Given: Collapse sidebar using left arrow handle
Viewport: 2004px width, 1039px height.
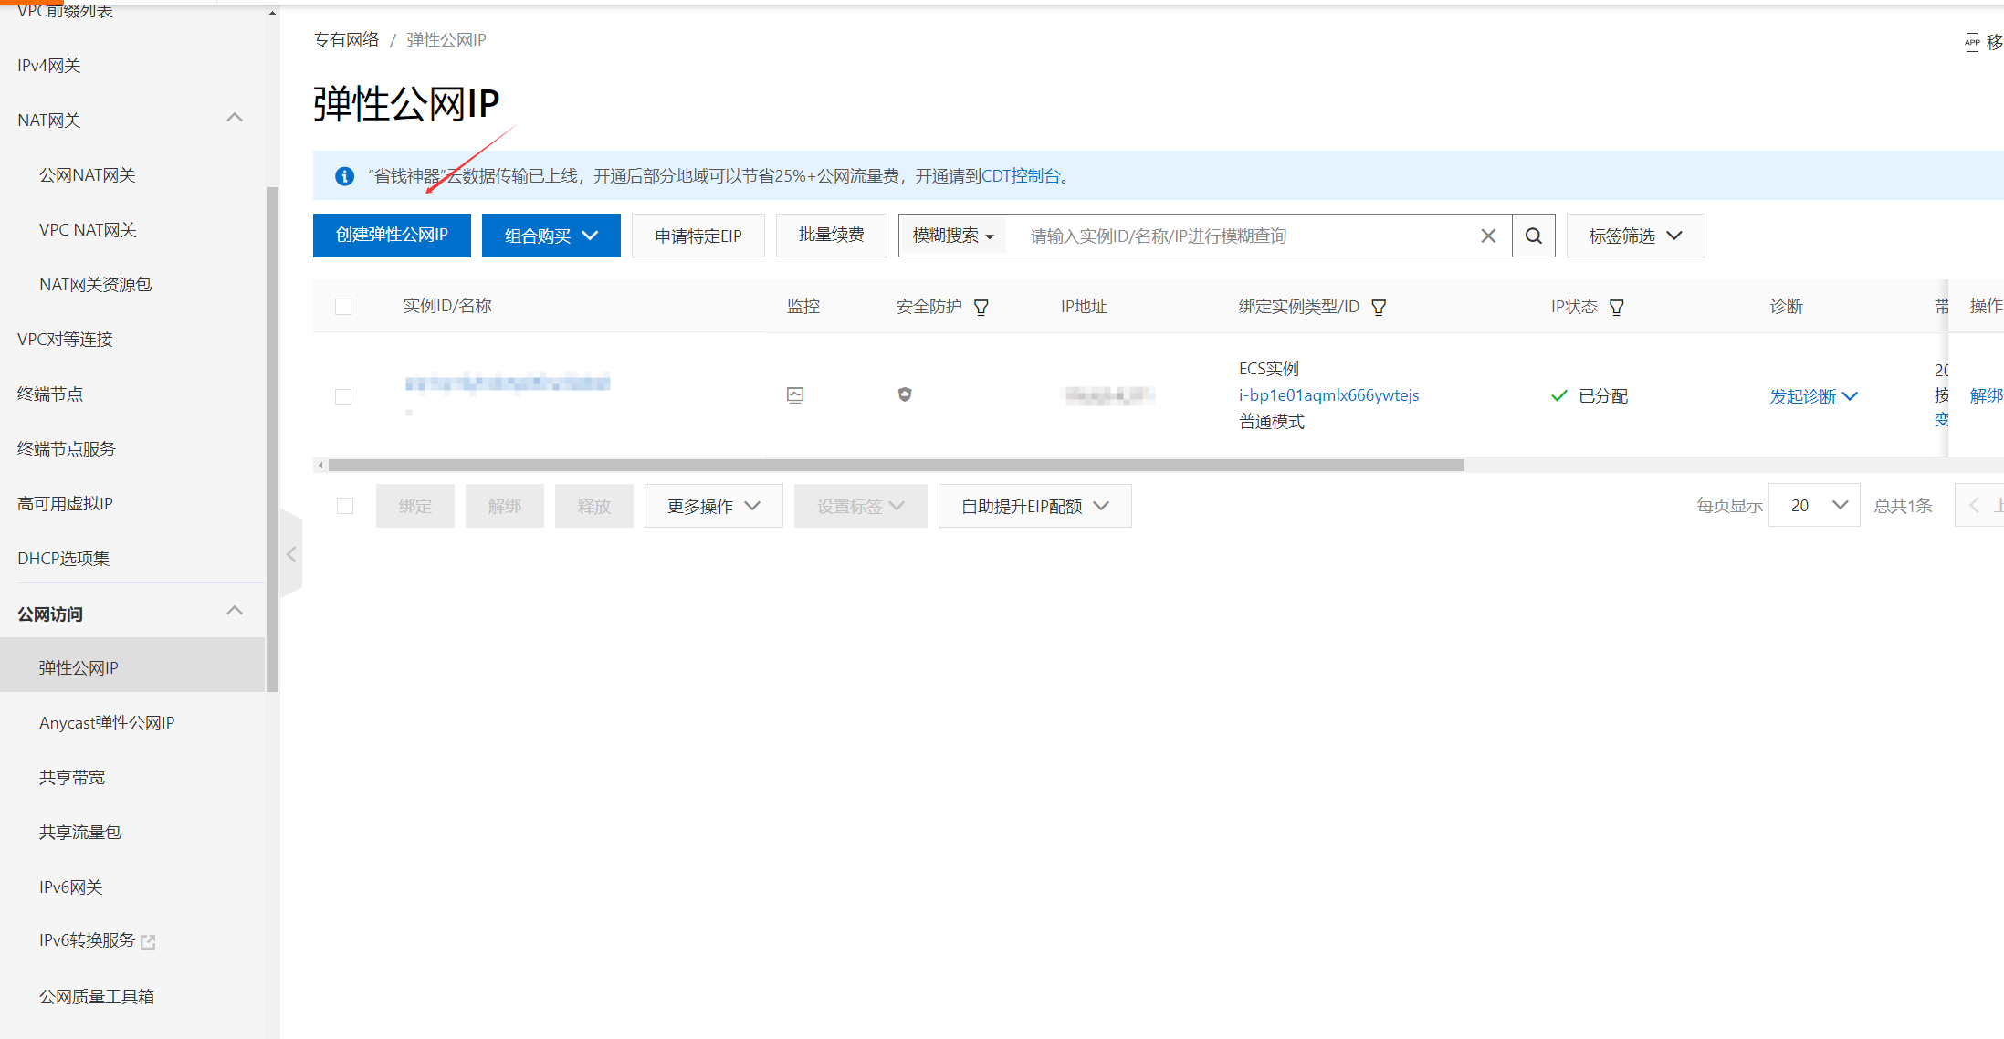Looking at the screenshot, I should click(x=291, y=554).
